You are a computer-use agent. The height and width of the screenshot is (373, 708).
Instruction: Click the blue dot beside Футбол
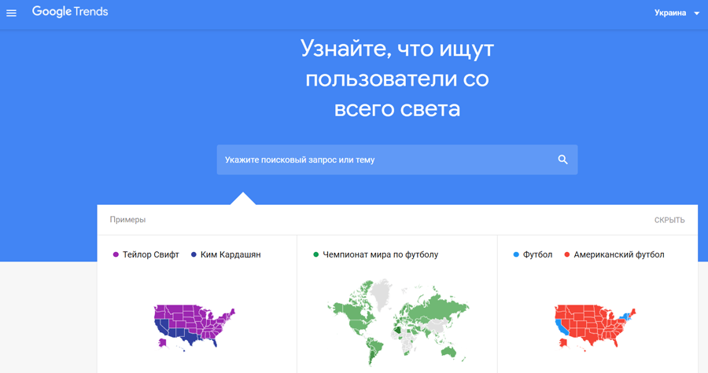point(516,254)
